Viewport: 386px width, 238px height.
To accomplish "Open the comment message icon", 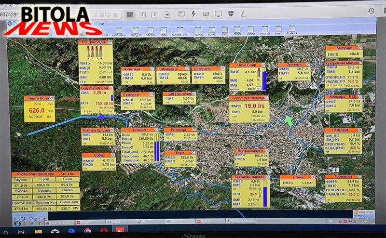I will click(x=181, y=14).
